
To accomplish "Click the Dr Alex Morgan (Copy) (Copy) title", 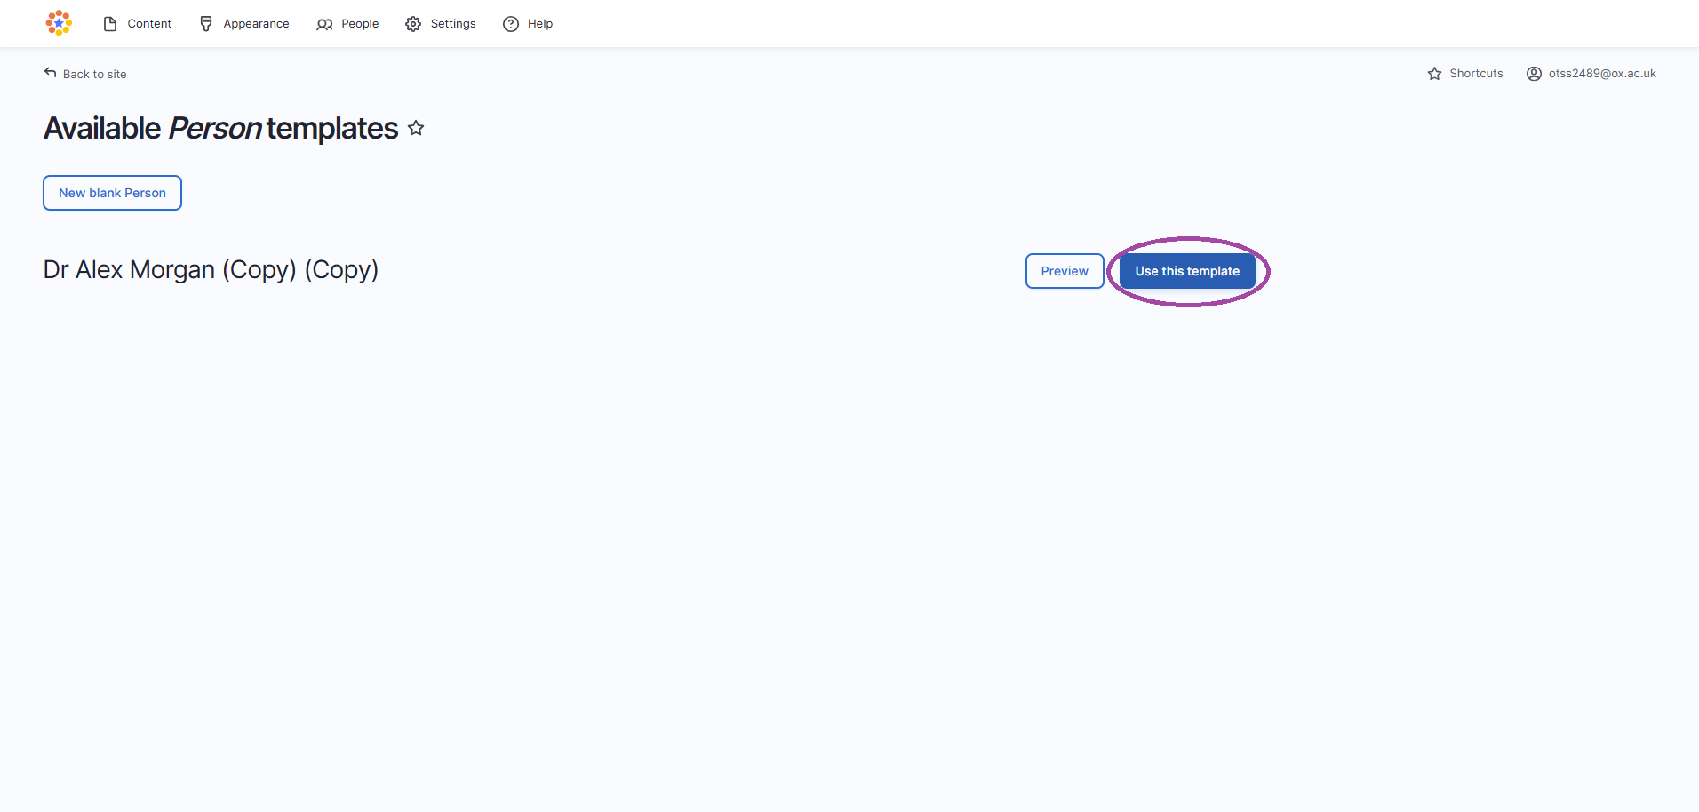I will coord(211,269).
